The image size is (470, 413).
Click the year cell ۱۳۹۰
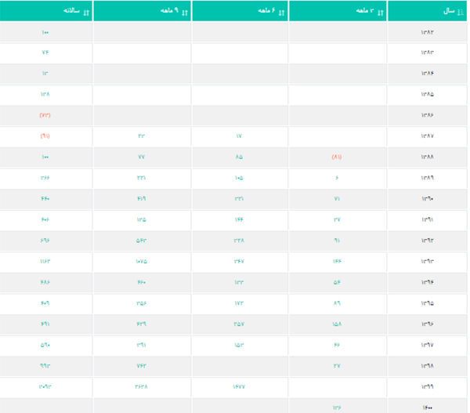click(427, 198)
